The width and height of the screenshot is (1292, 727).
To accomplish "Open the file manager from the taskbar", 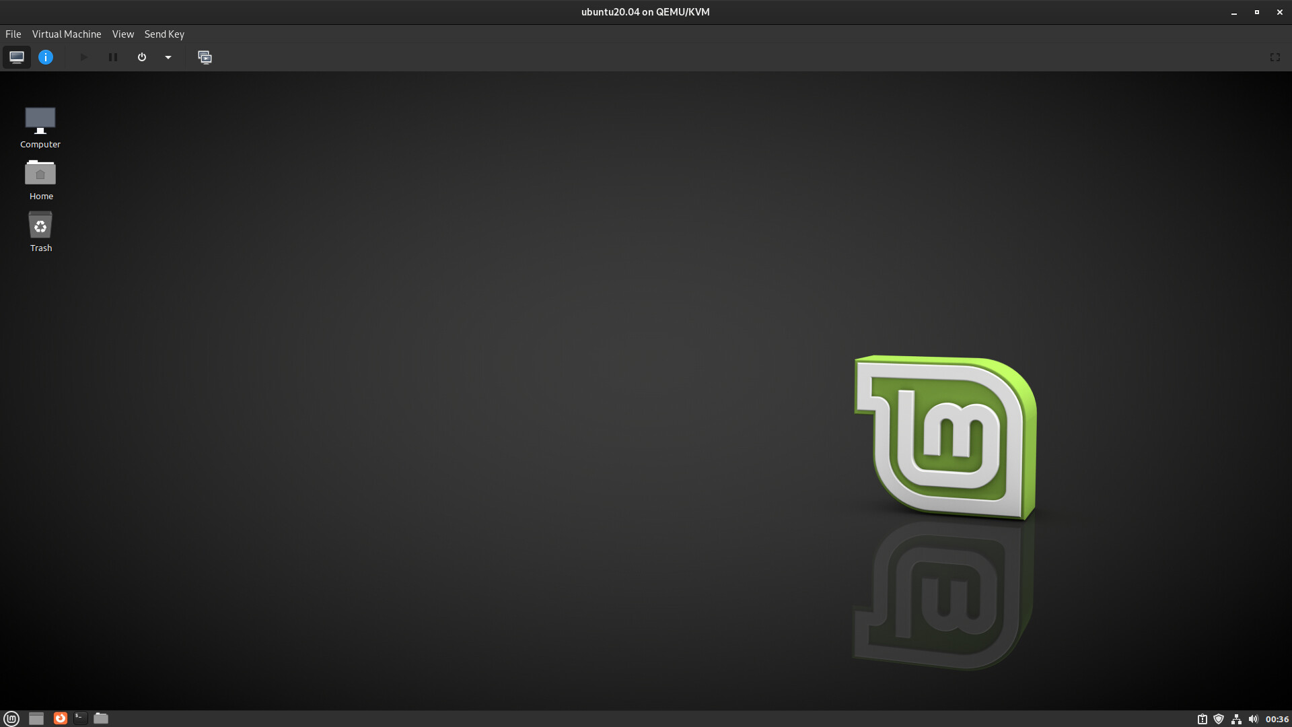I will pyautogui.click(x=101, y=718).
